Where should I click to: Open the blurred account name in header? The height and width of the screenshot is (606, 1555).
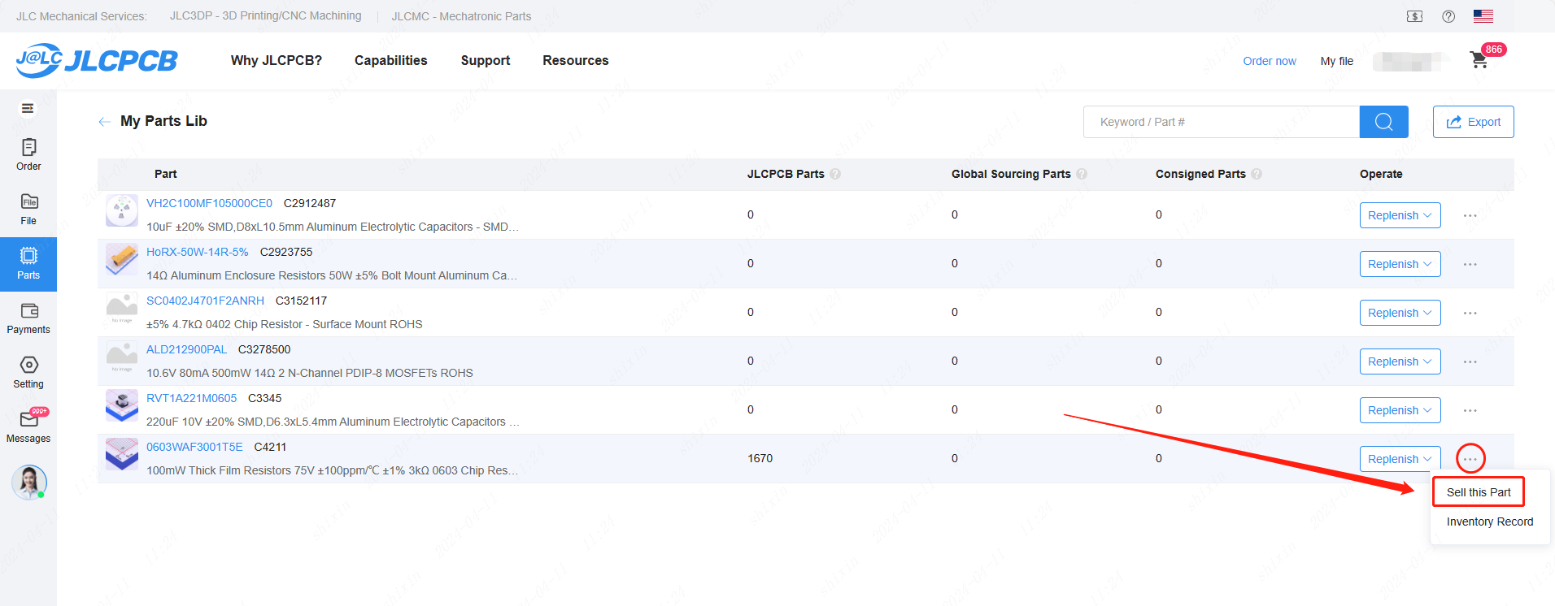pyautogui.click(x=1411, y=61)
